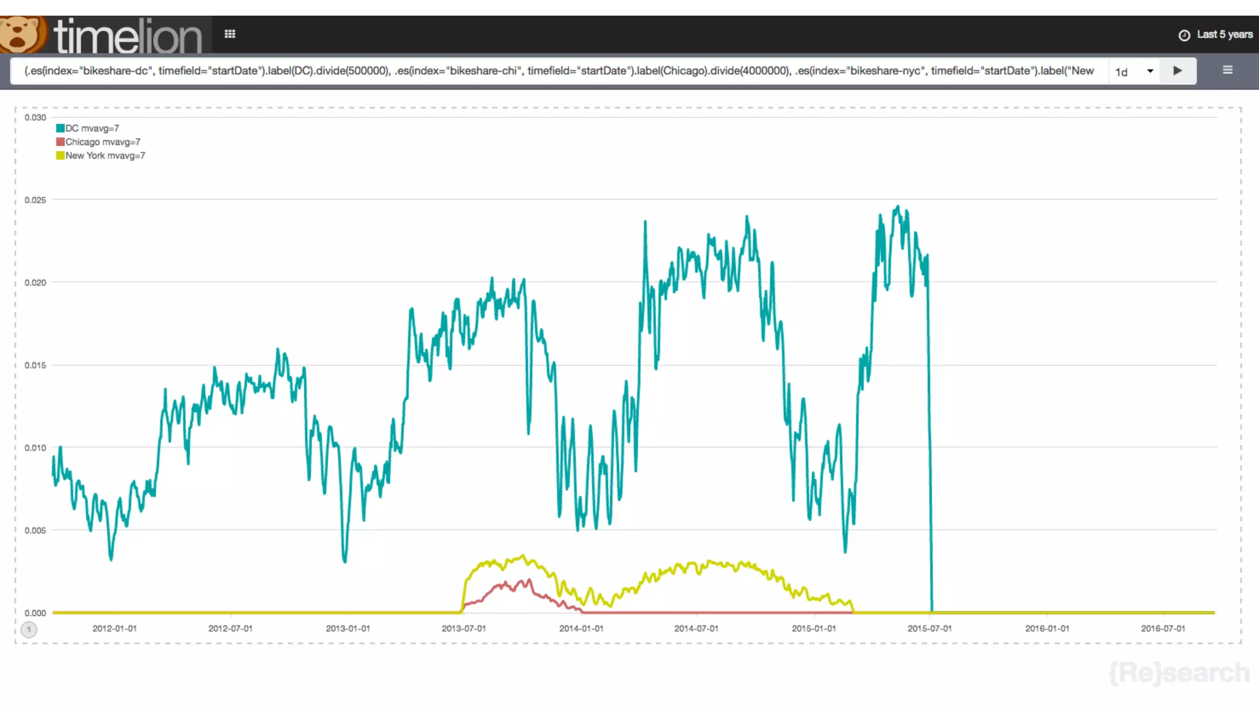The image size is (1259, 708).
Task: Select the chart number 1 badge
Action: 29,629
